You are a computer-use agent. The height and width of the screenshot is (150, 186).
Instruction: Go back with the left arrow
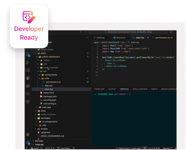click(x=81, y=32)
